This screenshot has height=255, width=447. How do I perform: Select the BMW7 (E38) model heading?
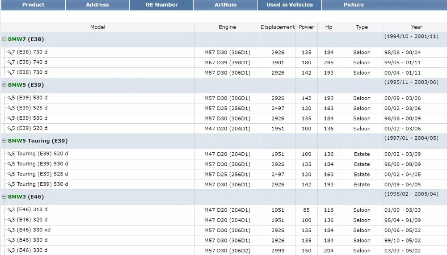point(26,39)
